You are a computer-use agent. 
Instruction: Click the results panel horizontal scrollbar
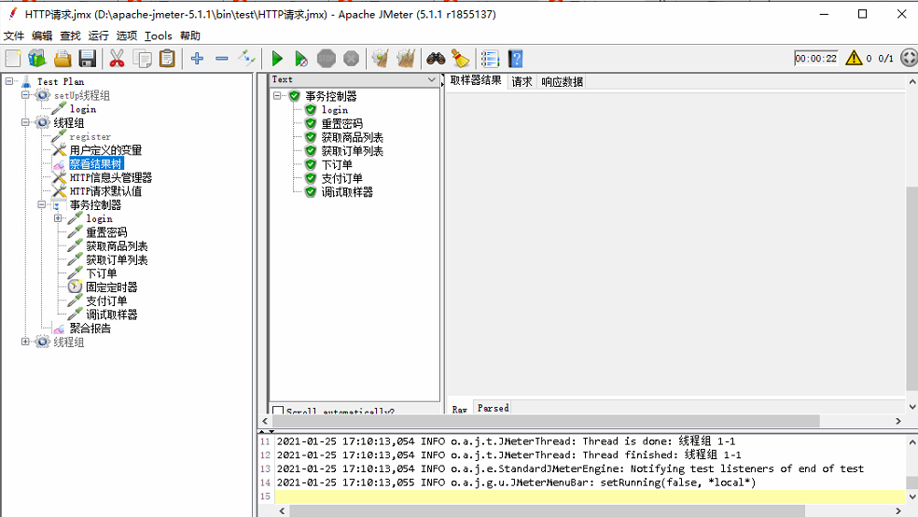[x=546, y=421]
